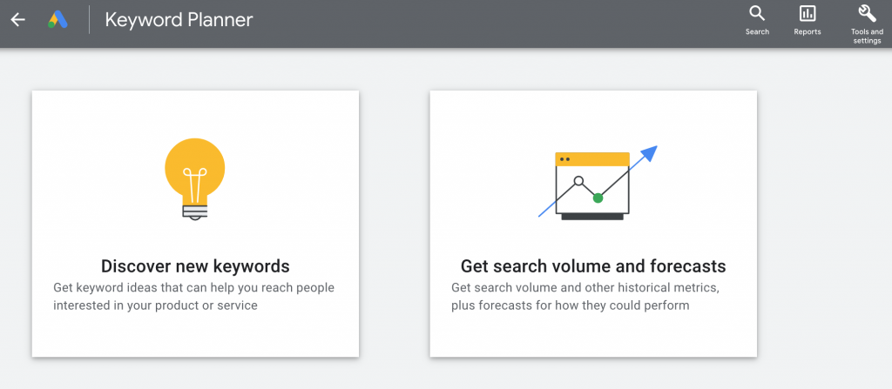This screenshot has height=389, width=892.
Task: Open Search via magnifier icon
Action: 757,13
